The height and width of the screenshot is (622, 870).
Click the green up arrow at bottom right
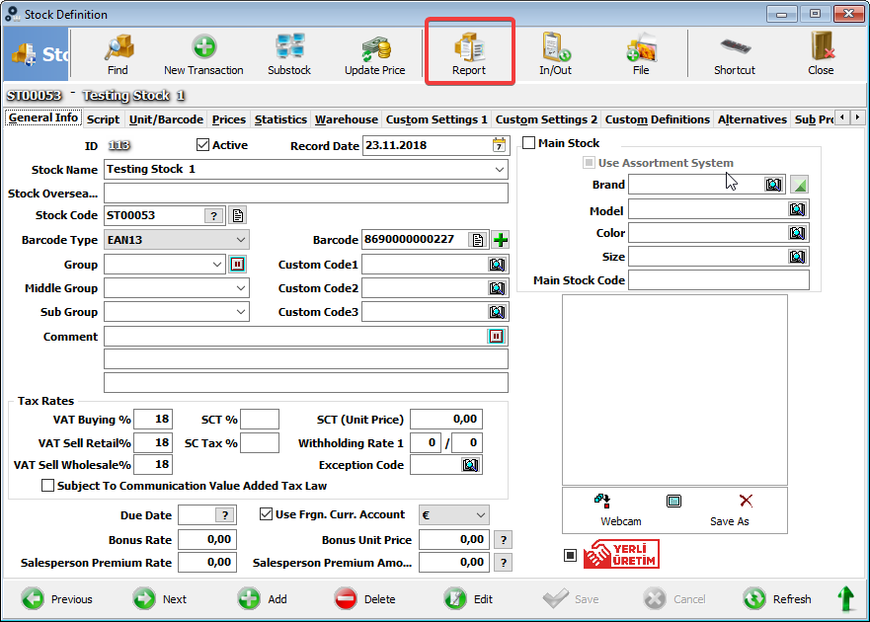pos(845,599)
